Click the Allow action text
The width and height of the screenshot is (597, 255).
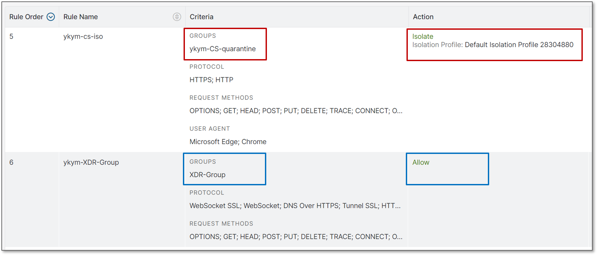(421, 162)
